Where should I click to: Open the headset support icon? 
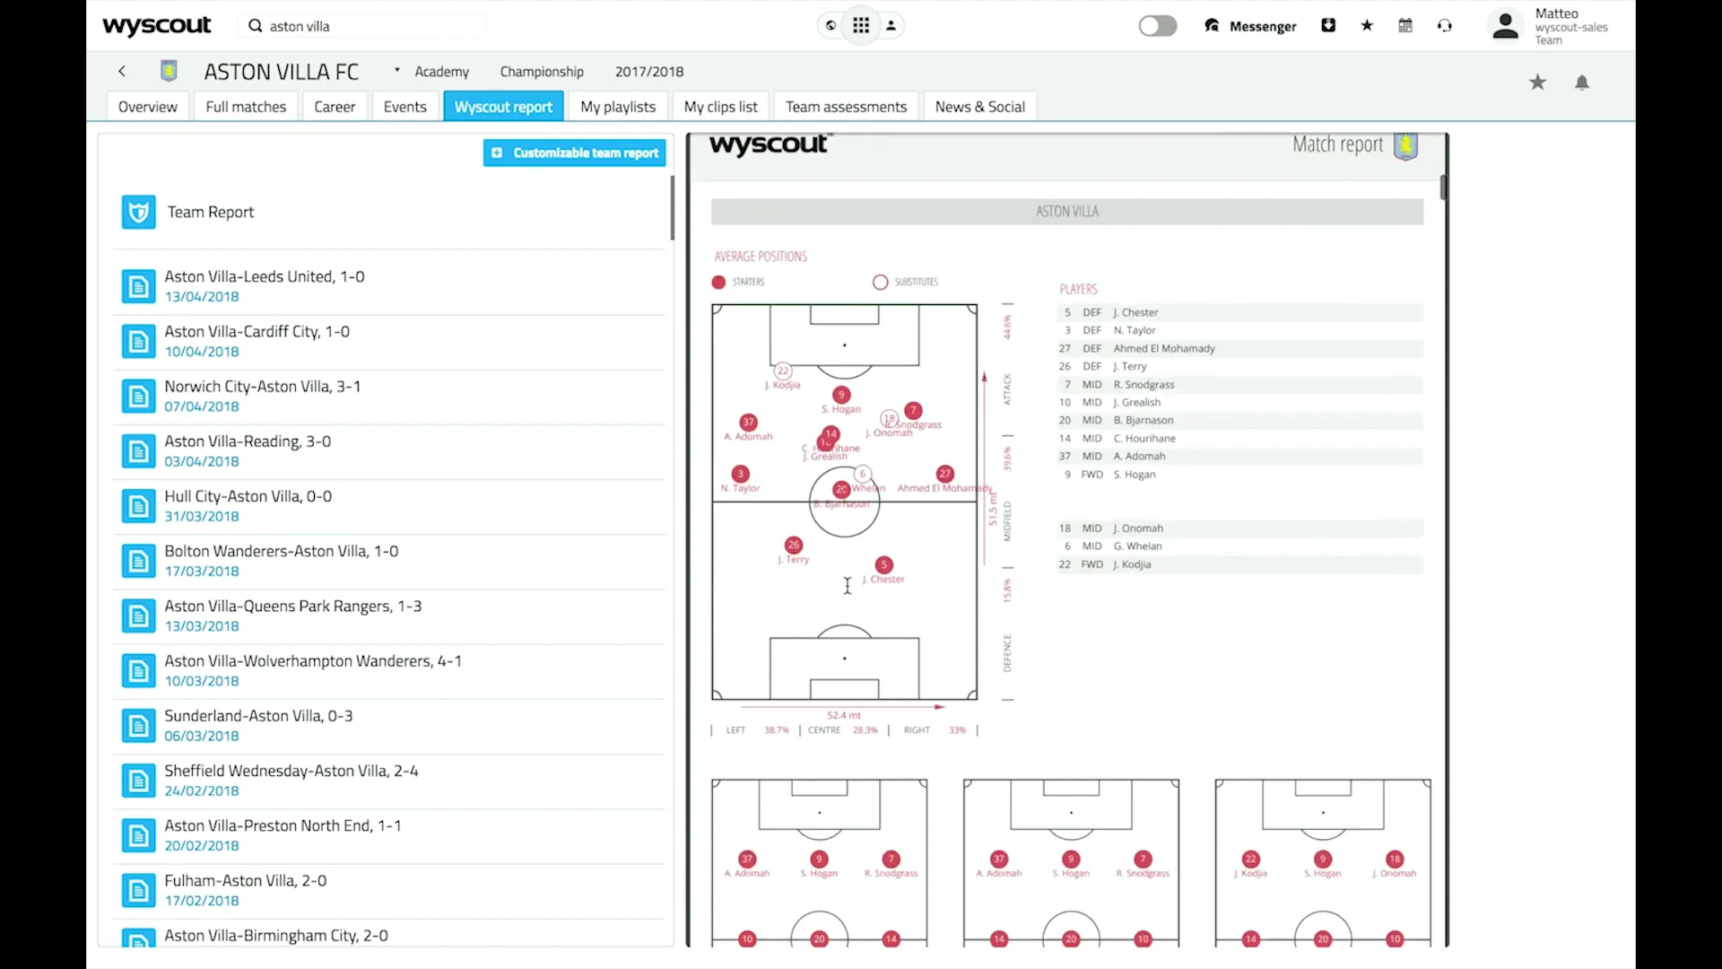pos(1444,25)
